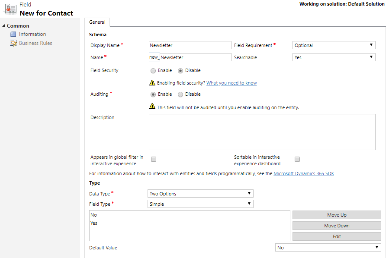This screenshot has width=389, height=258.
Task: Open the Field Requirement dropdown
Action: (x=334, y=45)
